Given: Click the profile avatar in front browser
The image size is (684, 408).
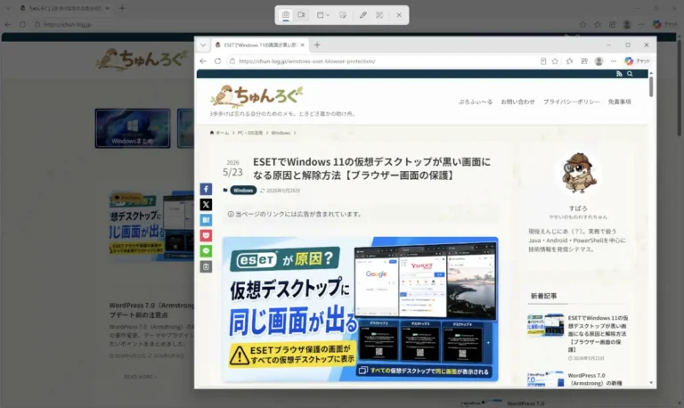Looking at the screenshot, I should tap(598, 61).
